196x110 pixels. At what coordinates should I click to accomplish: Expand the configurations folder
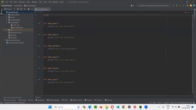click(7, 20)
